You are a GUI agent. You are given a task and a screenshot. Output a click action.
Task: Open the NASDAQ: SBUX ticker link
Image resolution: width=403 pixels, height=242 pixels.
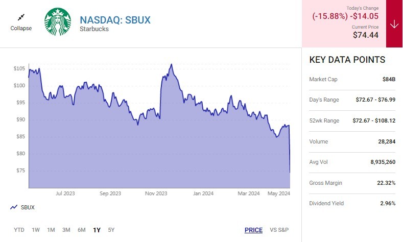pos(115,20)
